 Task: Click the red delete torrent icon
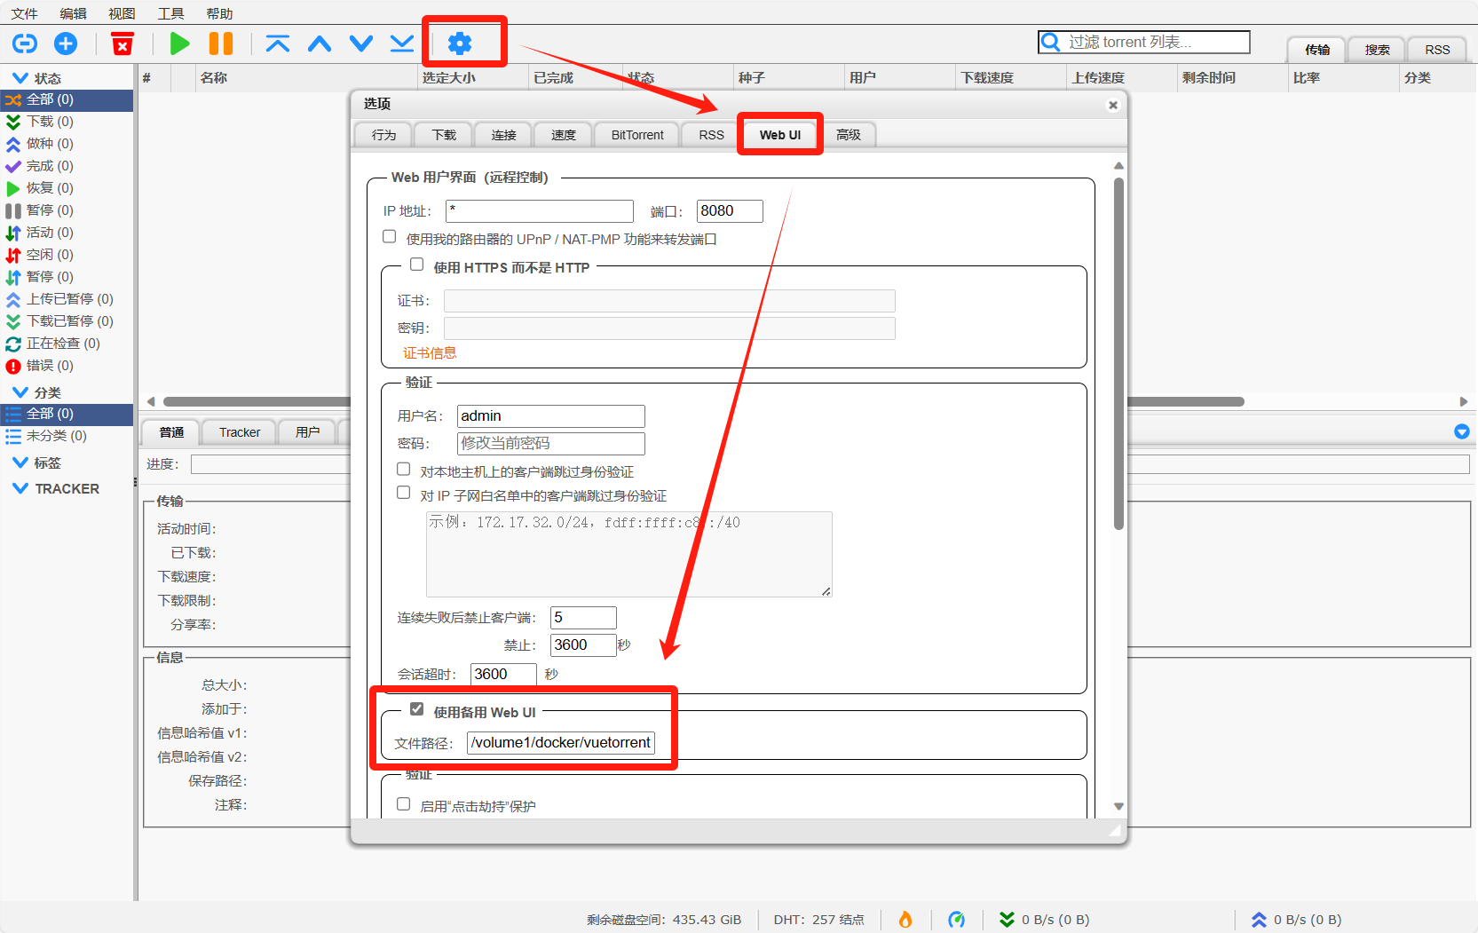point(123,43)
